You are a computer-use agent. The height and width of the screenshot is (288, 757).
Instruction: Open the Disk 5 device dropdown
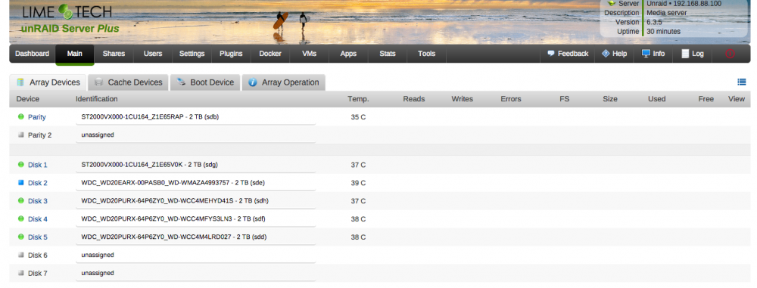point(195,237)
